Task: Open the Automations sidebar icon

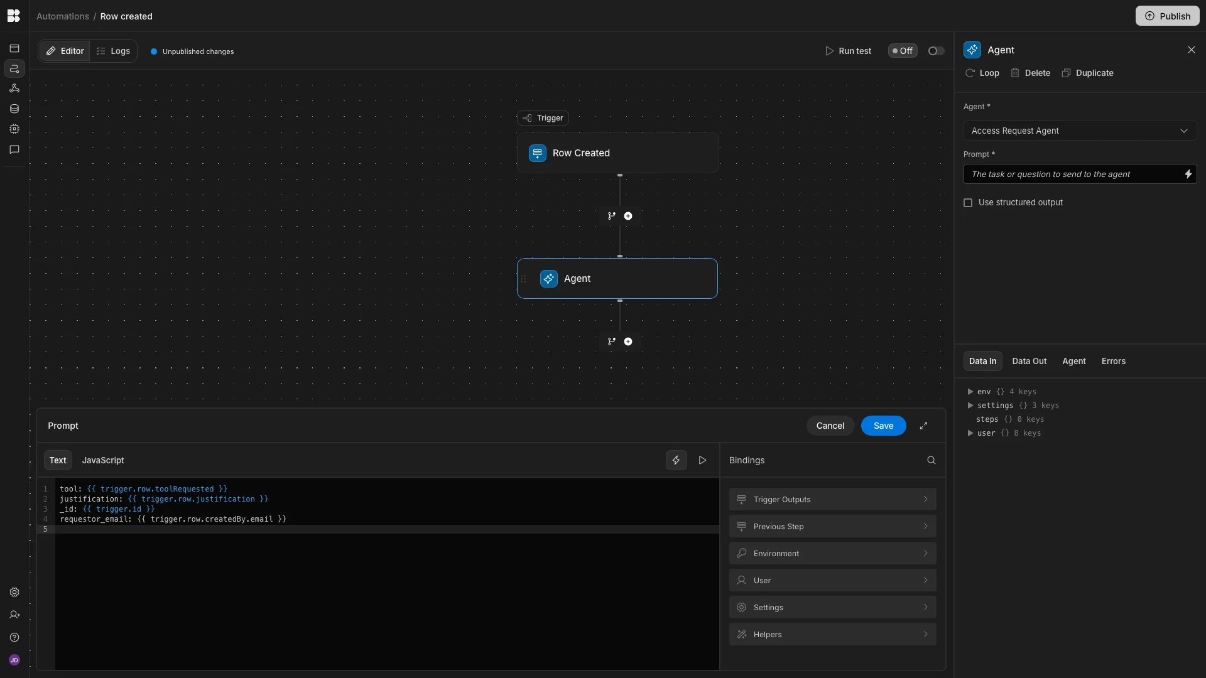Action: (14, 68)
